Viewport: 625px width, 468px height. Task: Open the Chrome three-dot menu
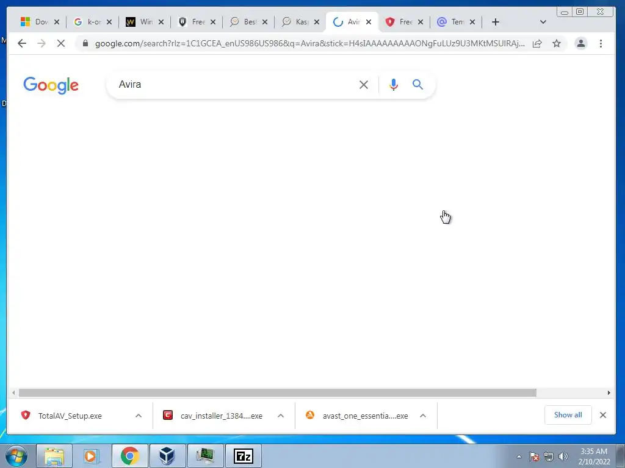click(601, 43)
